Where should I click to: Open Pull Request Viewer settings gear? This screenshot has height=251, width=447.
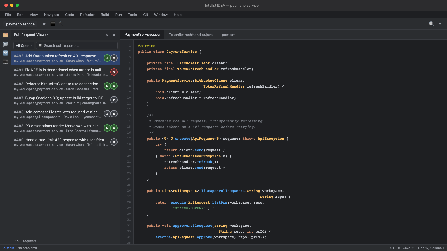pos(114,35)
